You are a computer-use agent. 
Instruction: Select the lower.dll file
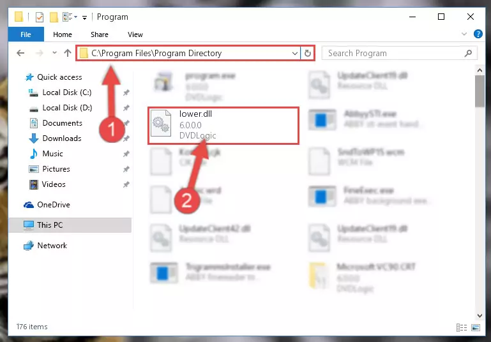(223, 126)
